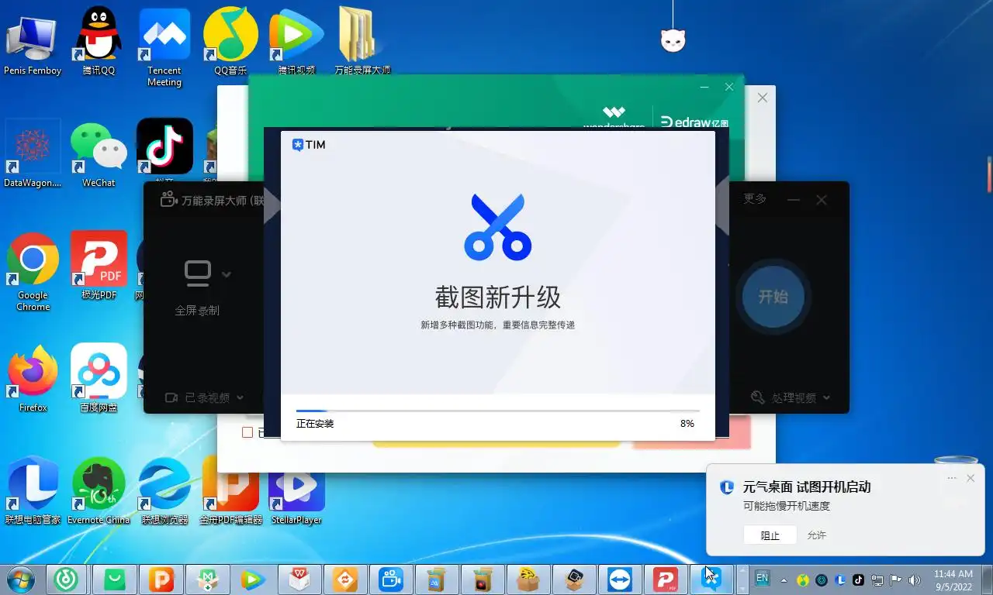Open the TikTok desktop shortcut
The image size is (993, 595).
(x=164, y=146)
